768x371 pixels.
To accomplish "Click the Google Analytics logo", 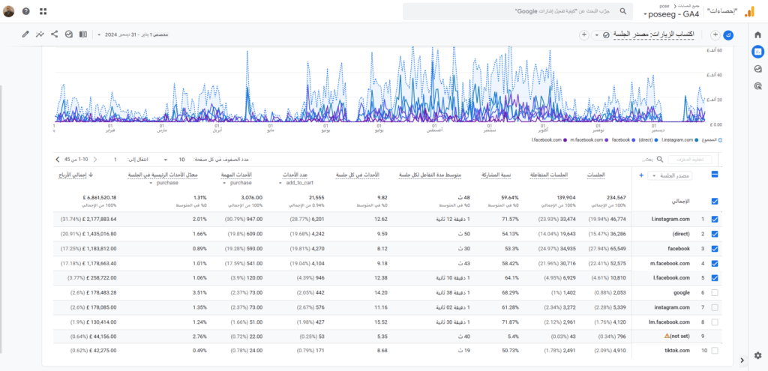I will point(749,12).
